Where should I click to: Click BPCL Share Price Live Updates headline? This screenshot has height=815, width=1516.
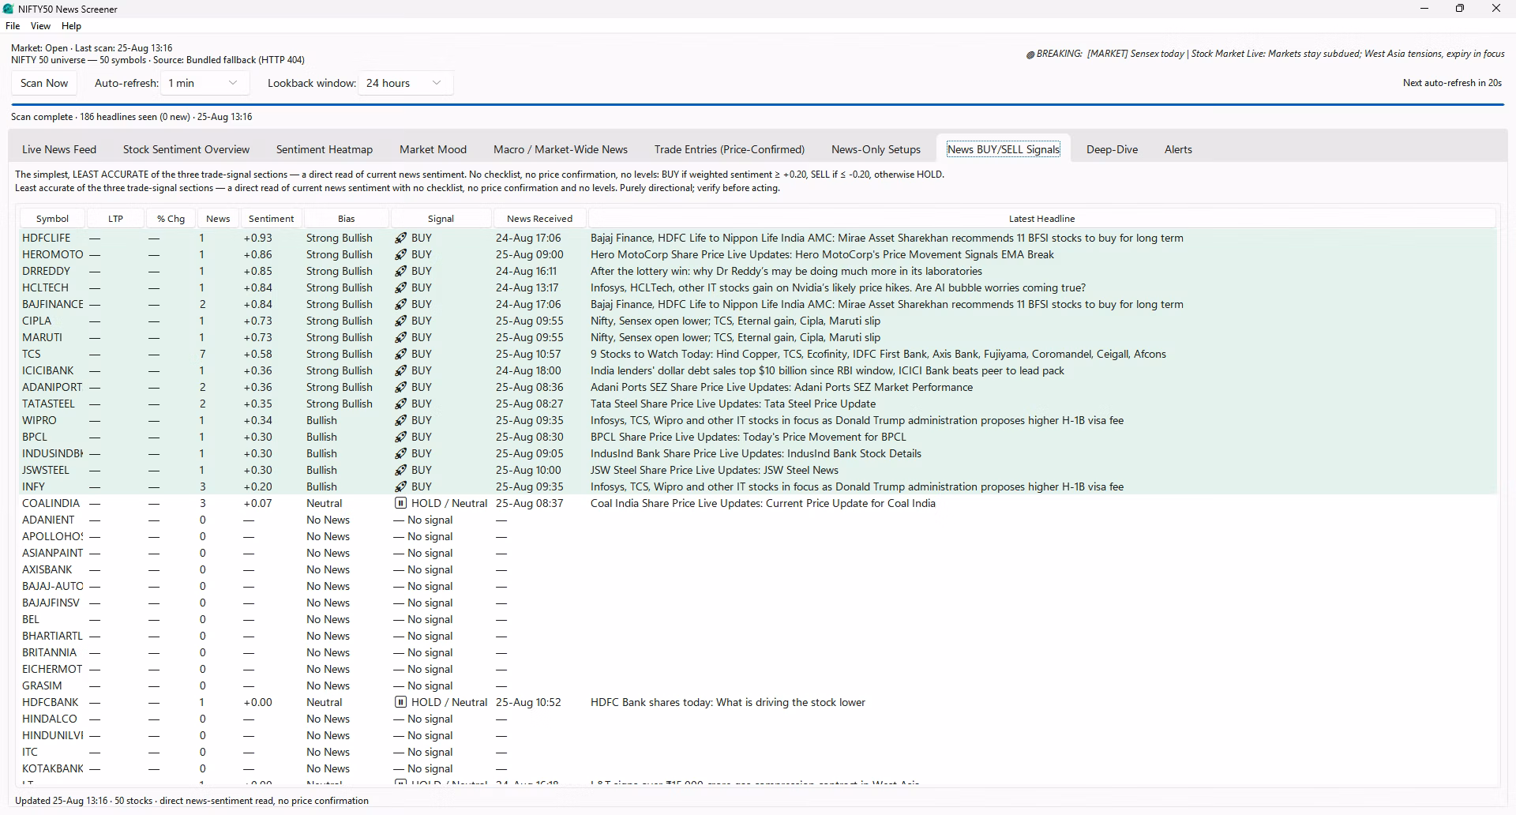749,437
